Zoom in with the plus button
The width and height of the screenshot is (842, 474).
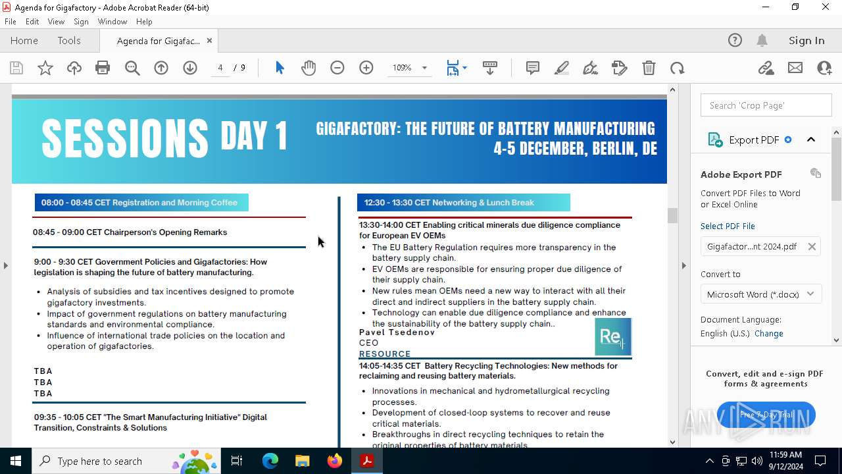tap(366, 68)
